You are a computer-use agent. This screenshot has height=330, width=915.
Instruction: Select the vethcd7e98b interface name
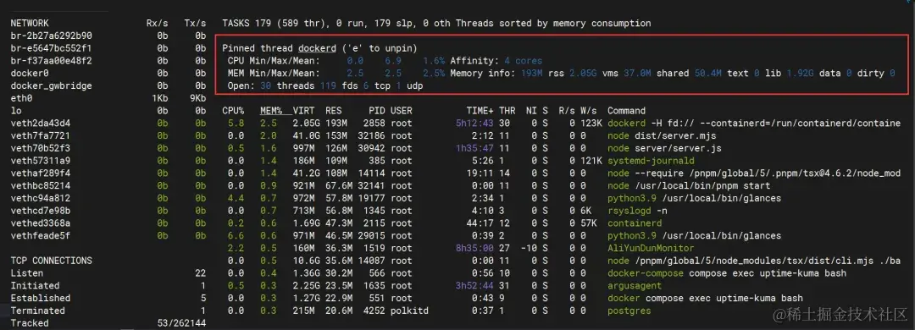point(41,211)
